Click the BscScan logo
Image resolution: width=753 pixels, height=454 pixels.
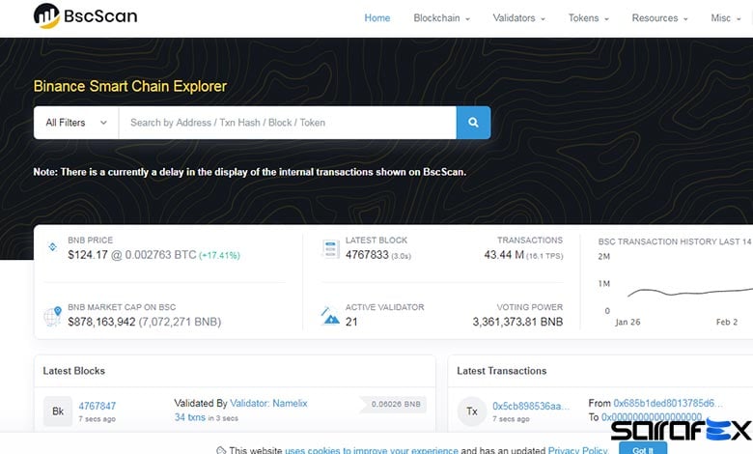86,15
